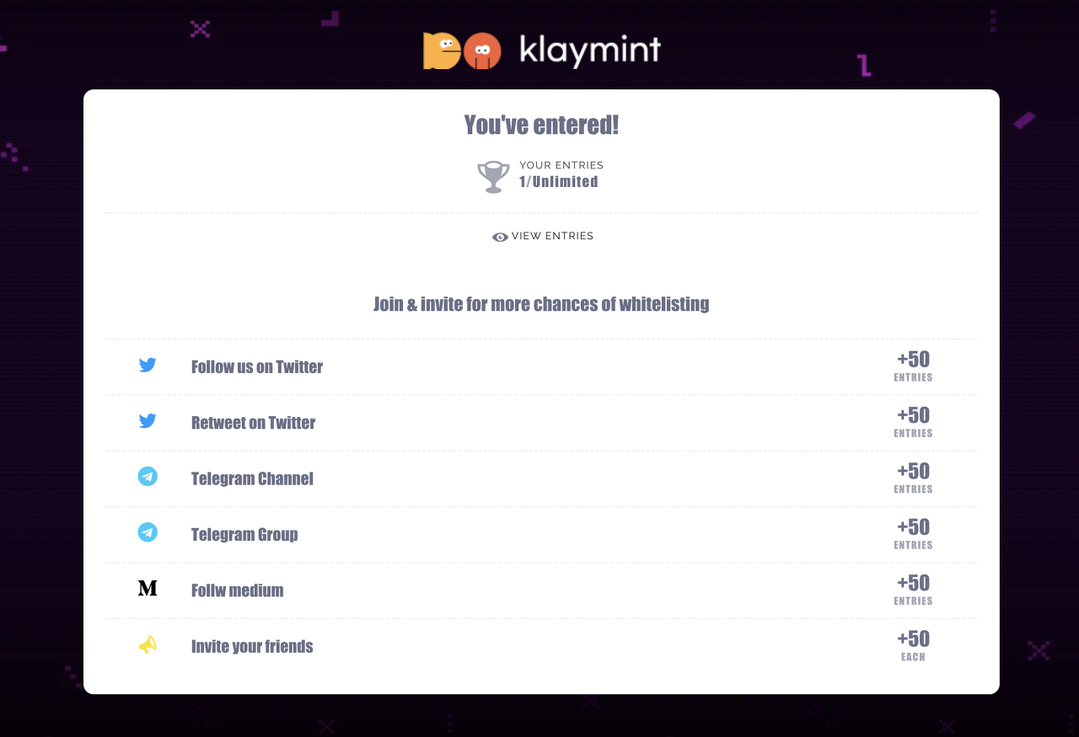
Task: Click the +50 entries badge for Twitter follow
Action: pyautogui.click(x=913, y=366)
